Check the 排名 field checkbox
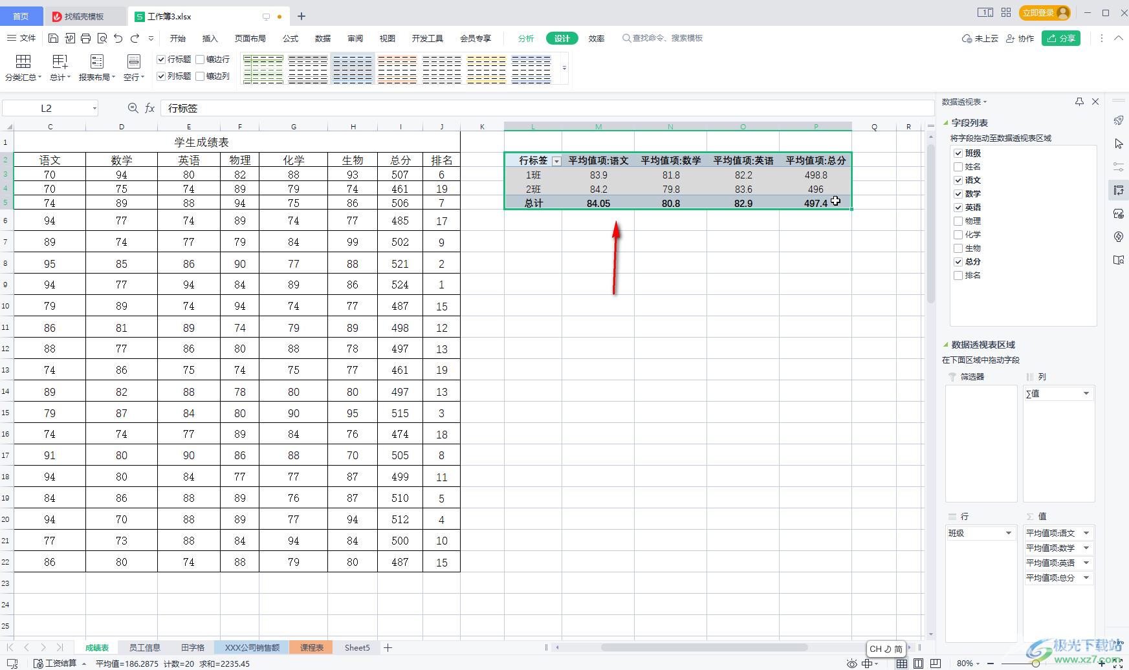This screenshot has height=670, width=1129. point(958,276)
